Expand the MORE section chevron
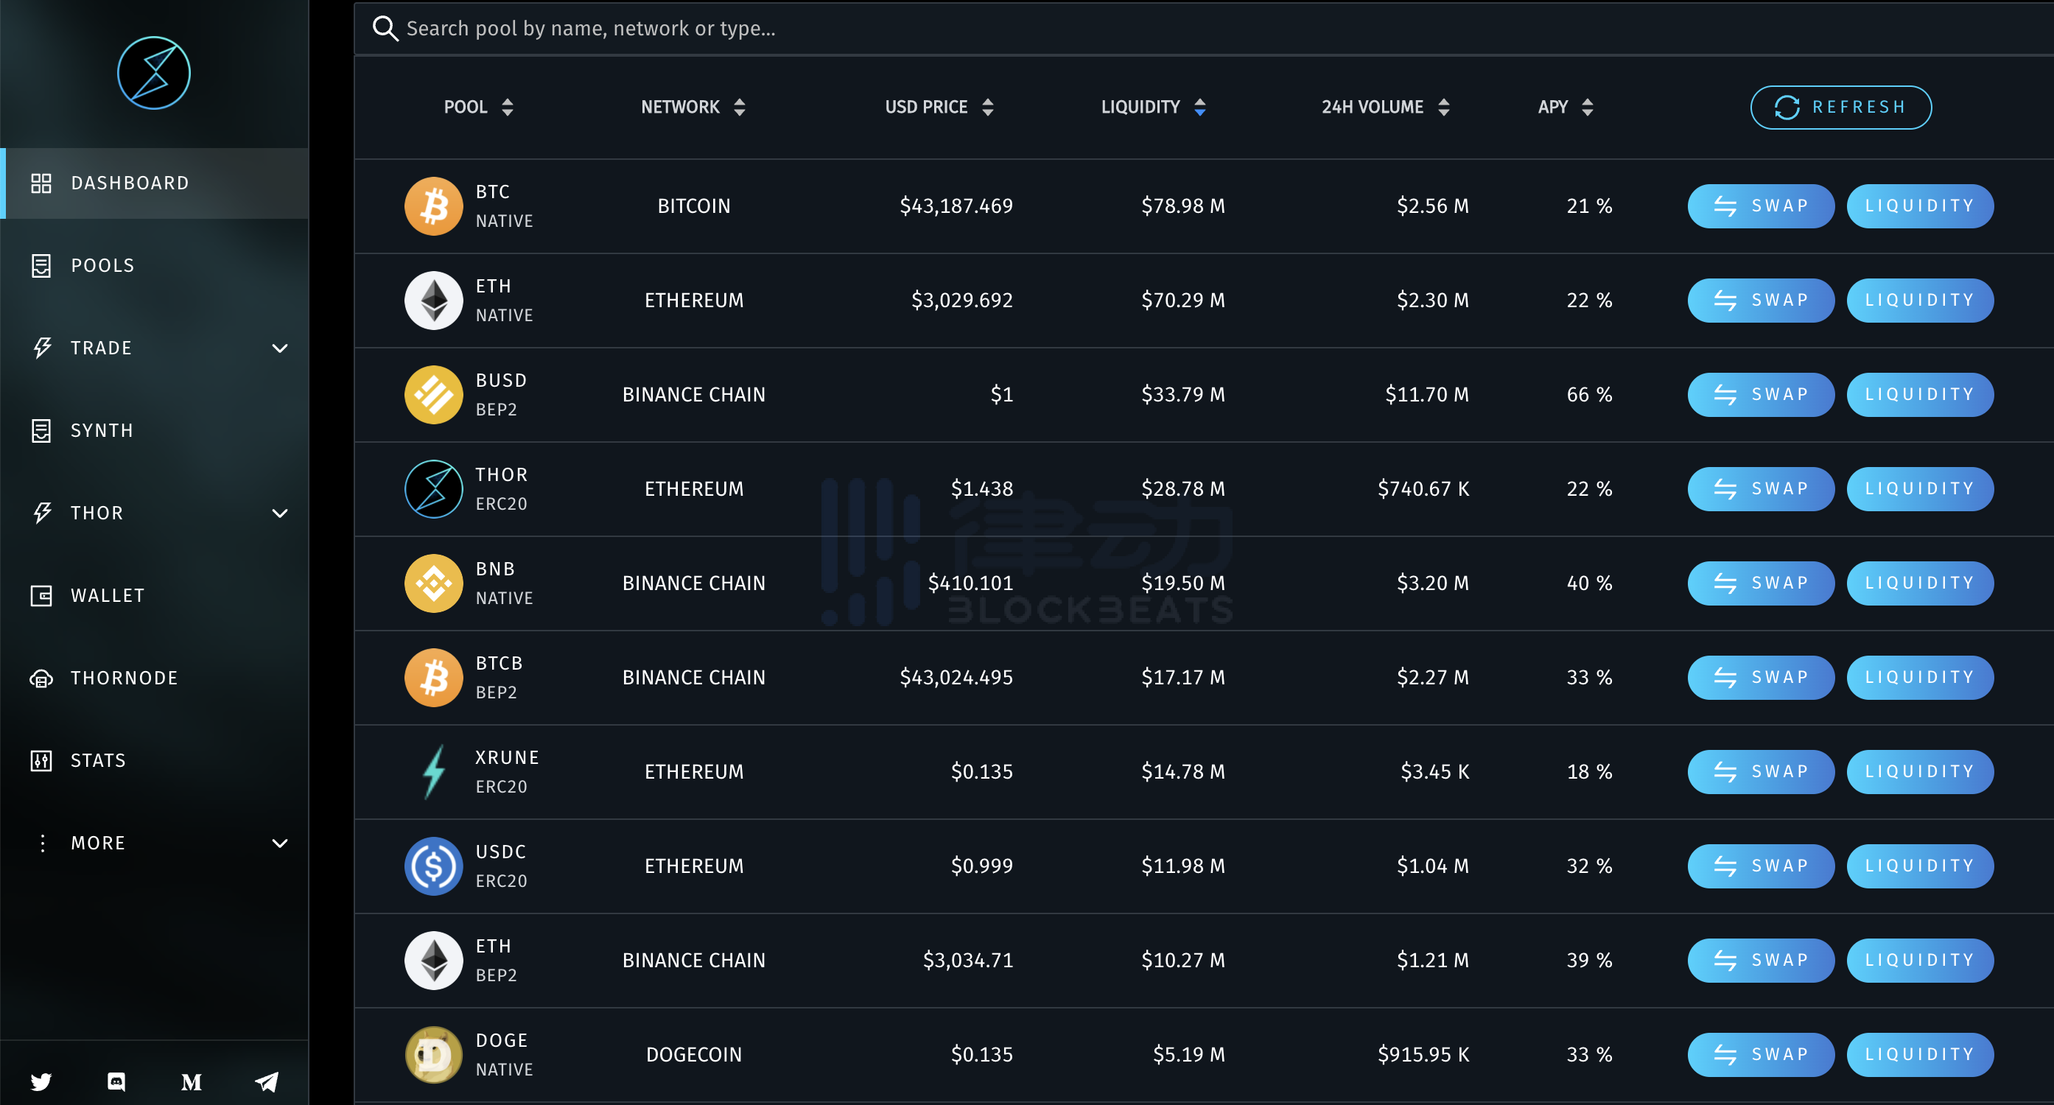Image resolution: width=2054 pixels, height=1105 pixels. (278, 843)
